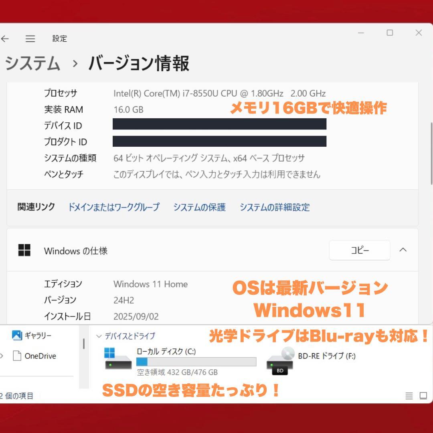Image resolution: width=433 pixels, height=433 pixels.
Task: Expand the OneDrive tree node arrow
Action: 2,356
